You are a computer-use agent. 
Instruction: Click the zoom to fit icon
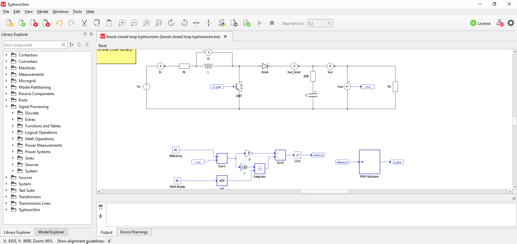coord(159,23)
